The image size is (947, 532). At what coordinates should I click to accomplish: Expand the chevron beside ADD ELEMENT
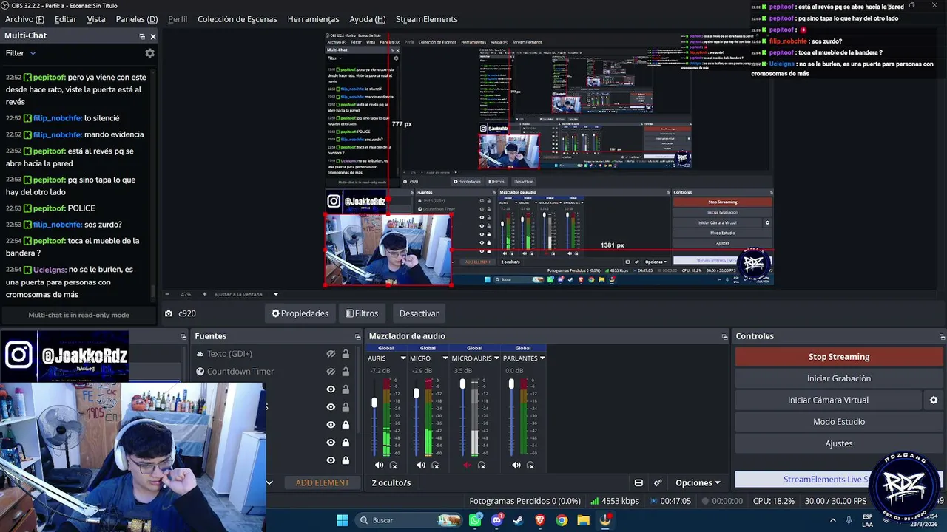click(269, 482)
